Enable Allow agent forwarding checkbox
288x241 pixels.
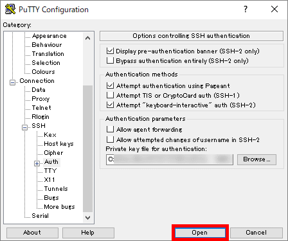coord(110,129)
